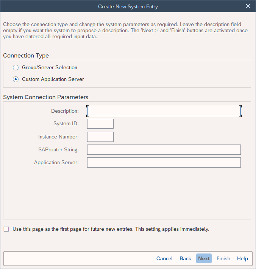Viewport: 256px width, 269px height.
Task: Click the 'System Connection Parameters' heading
Action: coord(46,97)
